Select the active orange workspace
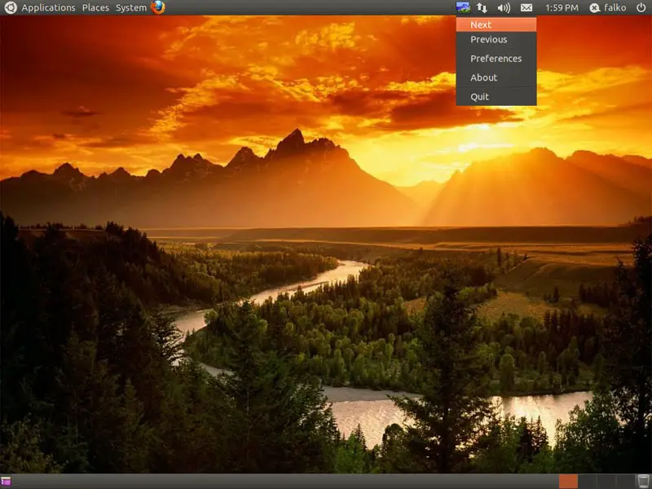This screenshot has width=652, height=489. tap(568, 482)
